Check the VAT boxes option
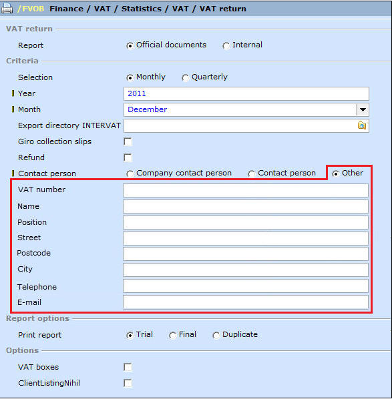The width and height of the screenshot is (392, 399). coord(128,367)
